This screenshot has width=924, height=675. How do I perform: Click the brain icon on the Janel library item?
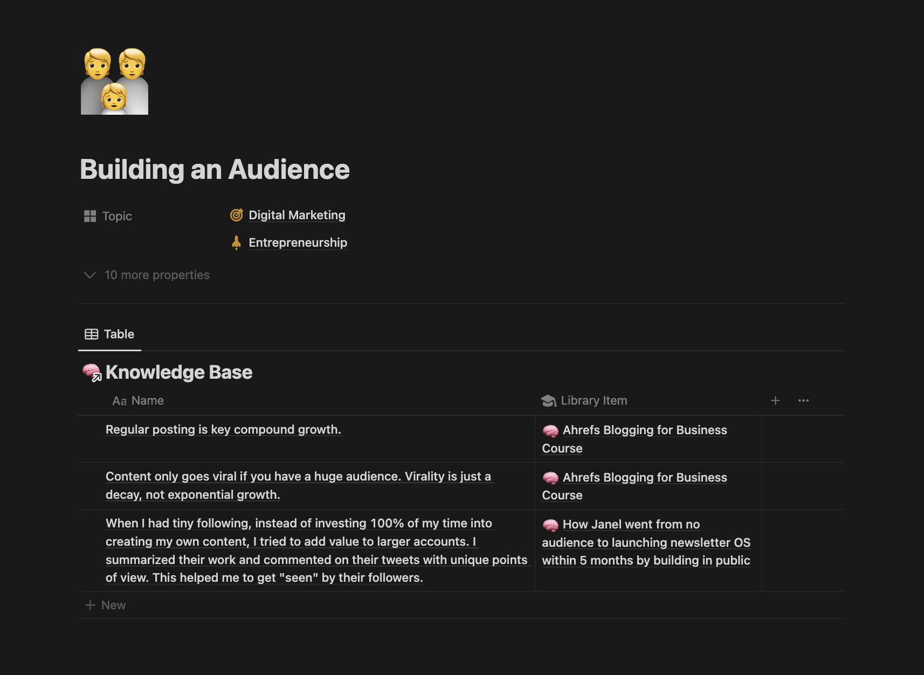(x=551, y=524)
